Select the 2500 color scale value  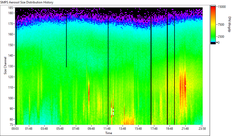(221, 37)
